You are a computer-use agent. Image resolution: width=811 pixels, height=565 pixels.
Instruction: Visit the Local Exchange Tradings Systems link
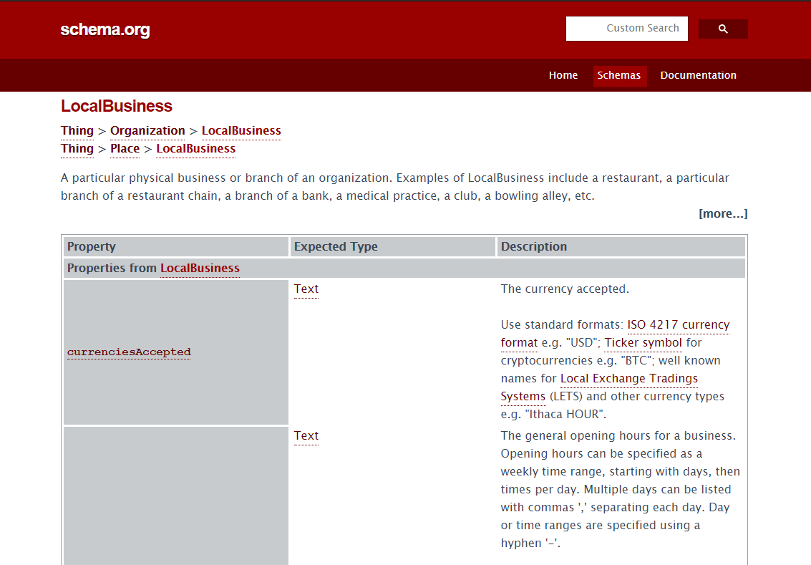point(628,378)
